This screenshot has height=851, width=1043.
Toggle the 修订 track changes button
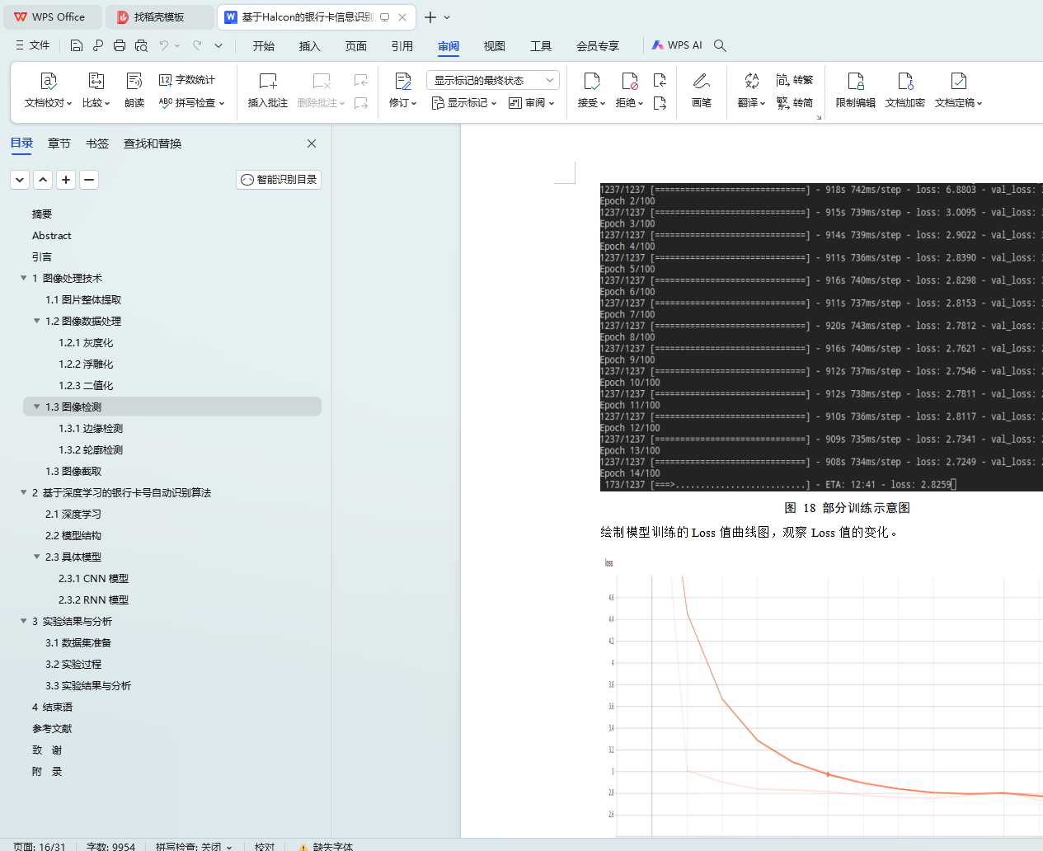point(403,90)
